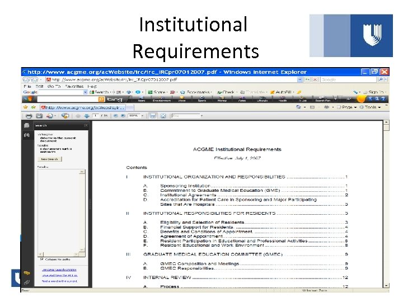Open the zoom percentage dropdown
The height and width of the screenshot is (302, 403).
click(x=142, y=116)
